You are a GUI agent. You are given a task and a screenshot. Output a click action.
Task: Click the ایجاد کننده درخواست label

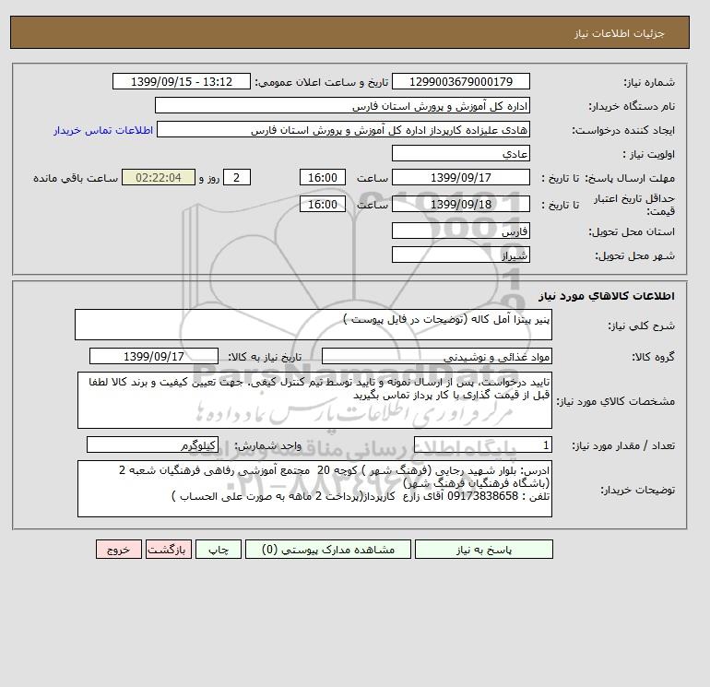(623, 130)
